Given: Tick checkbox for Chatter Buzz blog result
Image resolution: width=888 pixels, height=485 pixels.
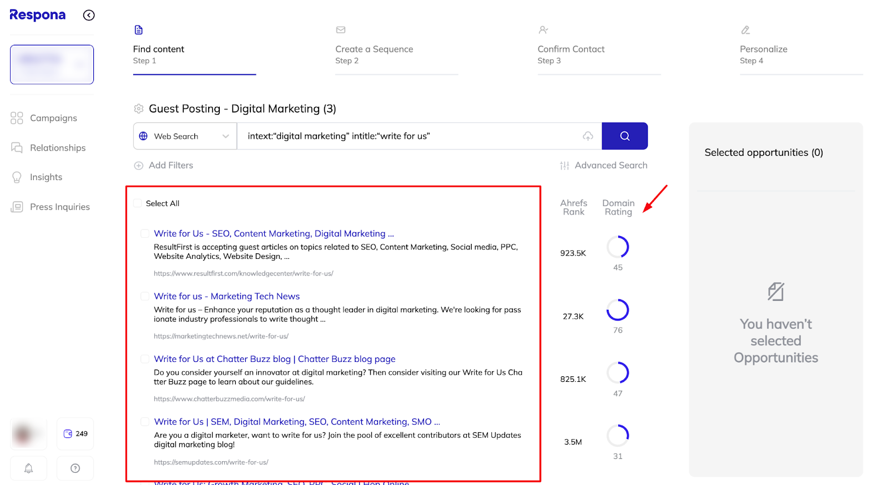Looking at the screenshot, I should tap(145, 359).
